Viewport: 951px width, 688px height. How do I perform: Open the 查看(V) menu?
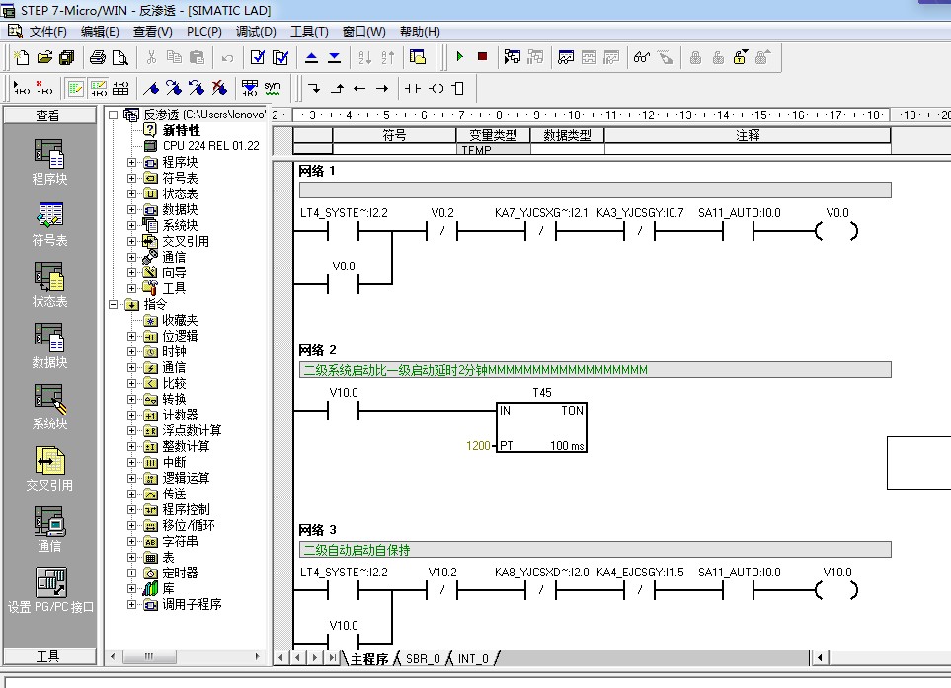click(x=153, y=32)
